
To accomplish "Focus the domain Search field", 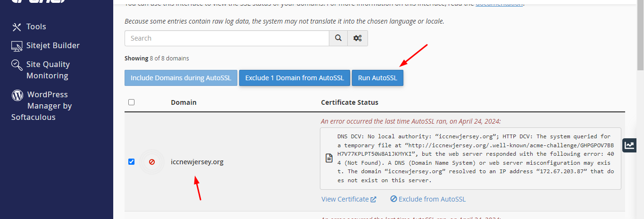I will [226, 38].
